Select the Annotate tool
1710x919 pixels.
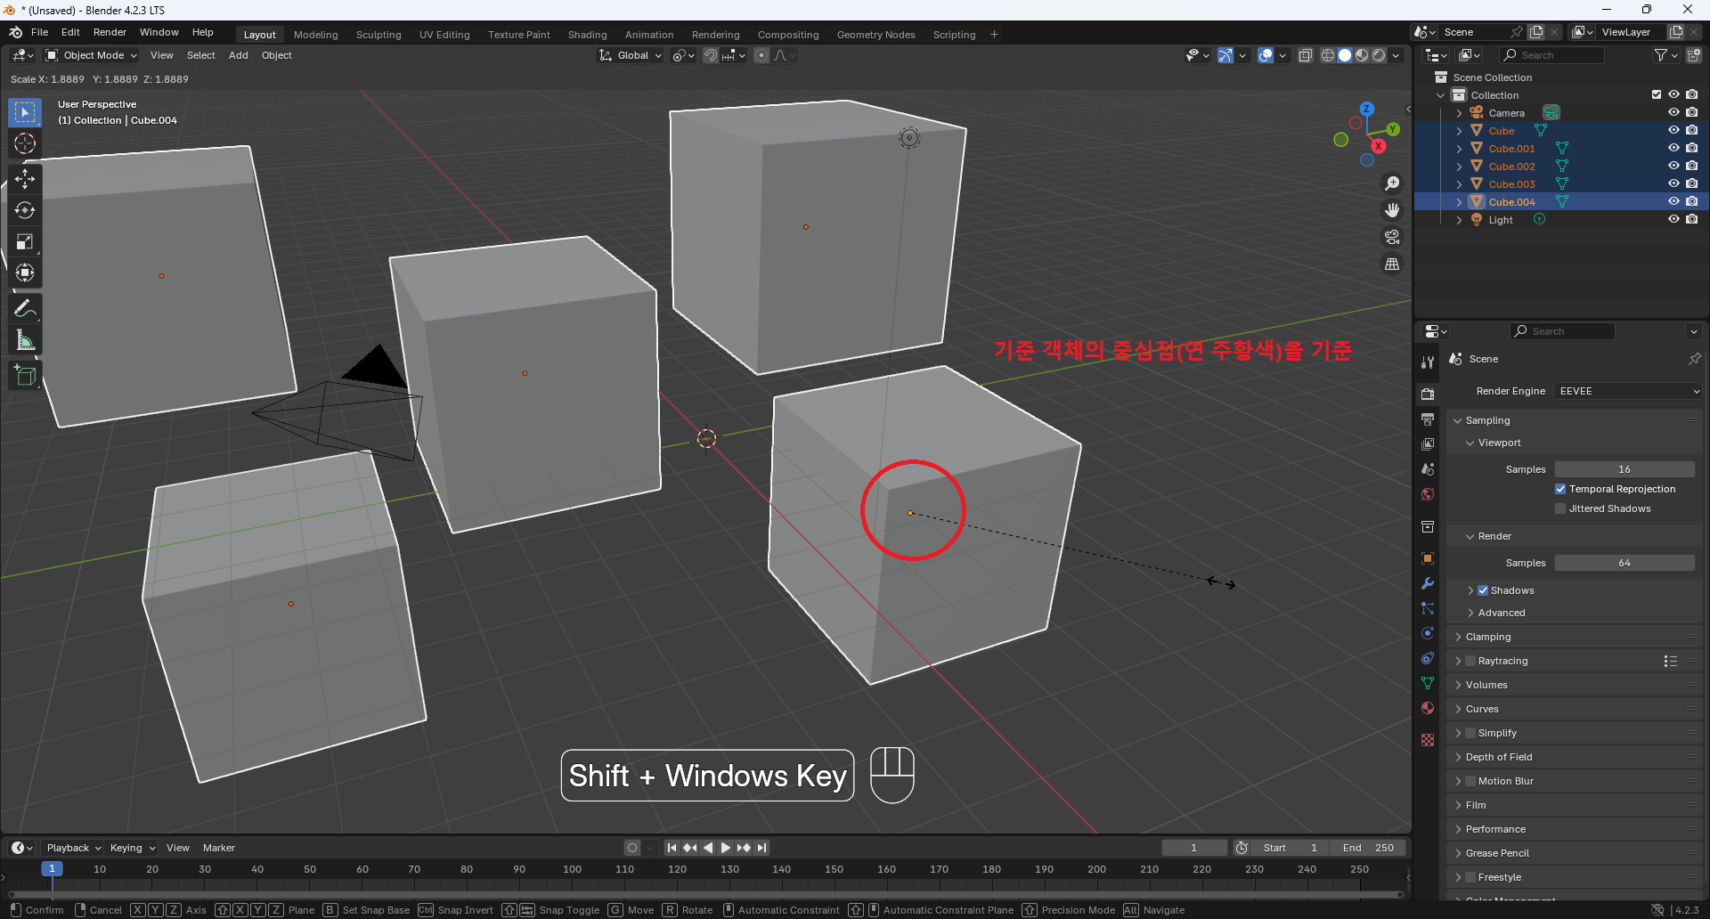coord(25,309)
